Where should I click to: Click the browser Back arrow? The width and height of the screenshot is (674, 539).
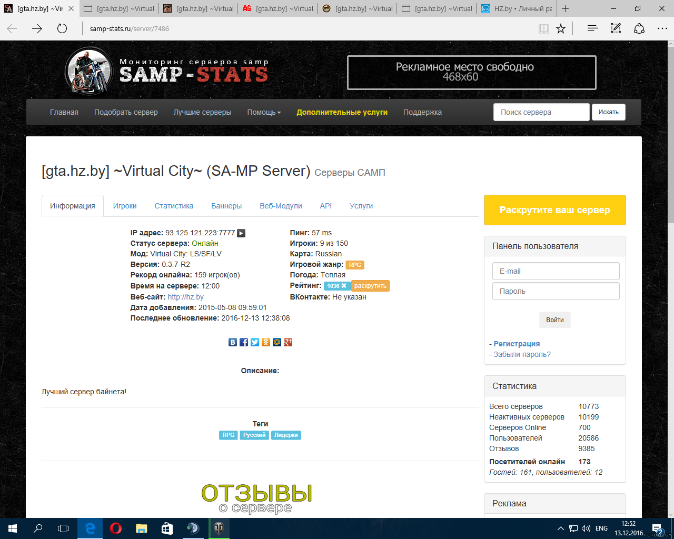click(x=12, y=28)
